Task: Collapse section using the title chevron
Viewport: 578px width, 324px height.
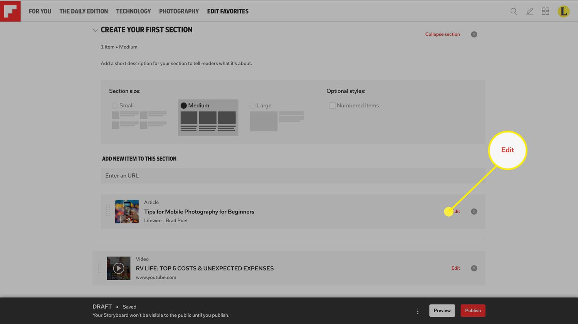Action: pos(95,30)
